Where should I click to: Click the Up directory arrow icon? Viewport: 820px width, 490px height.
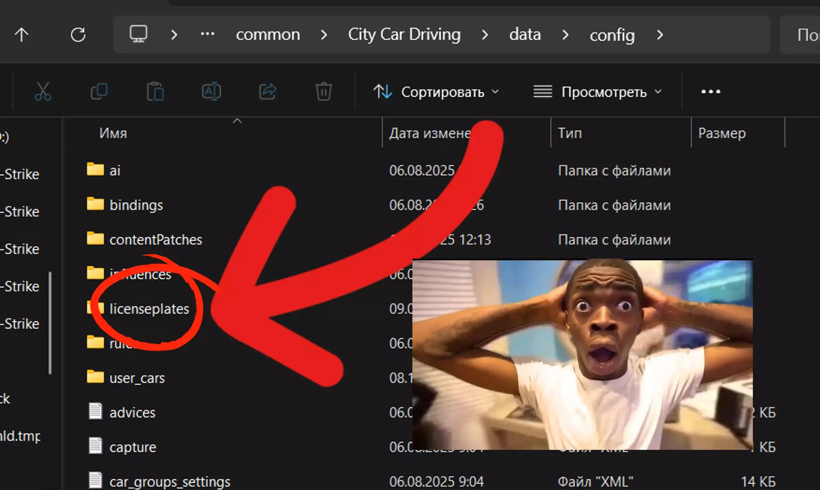coord(21,35)
